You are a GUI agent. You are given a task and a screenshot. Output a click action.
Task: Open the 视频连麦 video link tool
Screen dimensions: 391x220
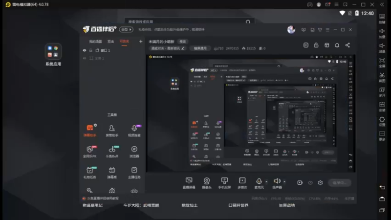134,131
